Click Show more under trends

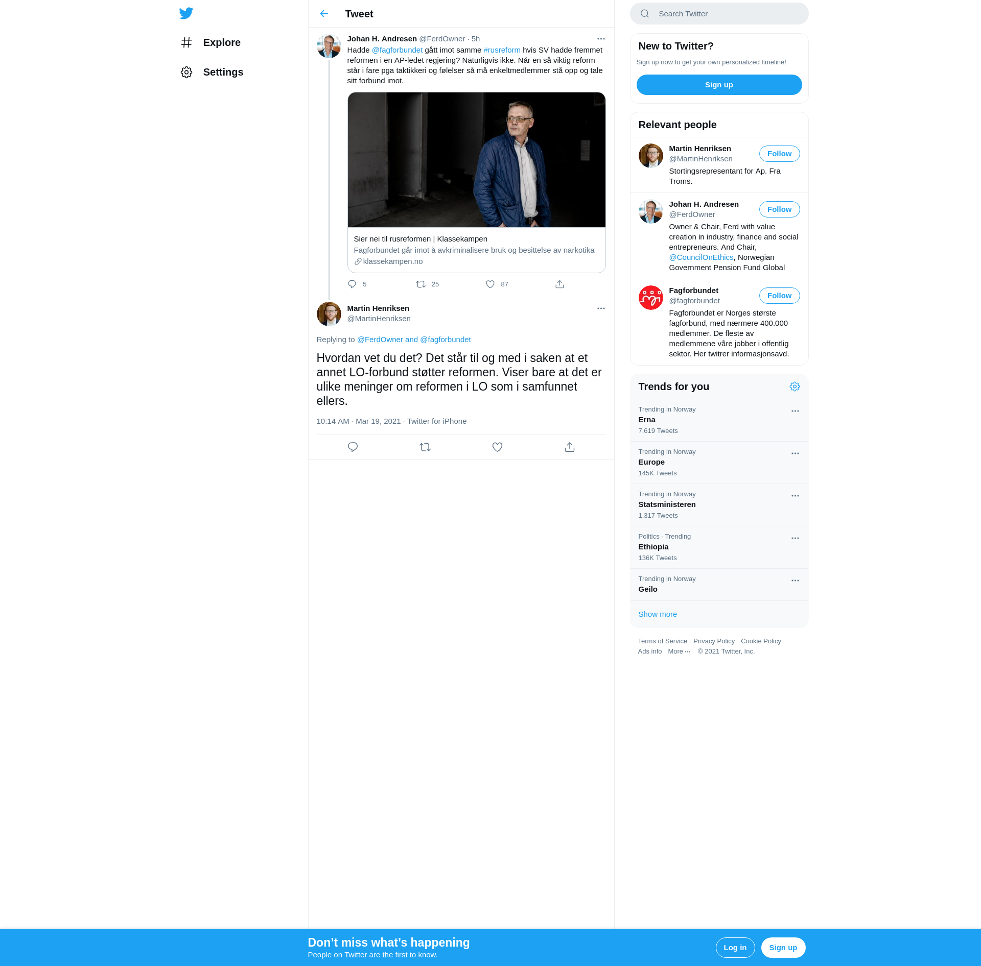coord(658,614)
